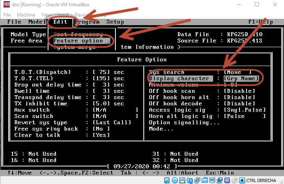Click the optical disc status icon
Screen dimensions: 284x184
[174, 180]
